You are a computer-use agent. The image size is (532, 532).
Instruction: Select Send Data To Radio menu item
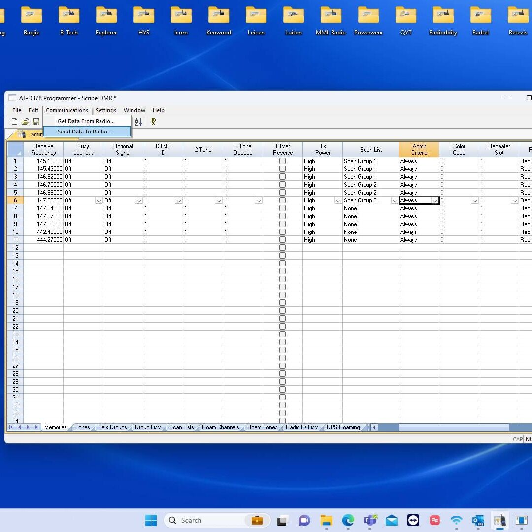click(87, 132)
